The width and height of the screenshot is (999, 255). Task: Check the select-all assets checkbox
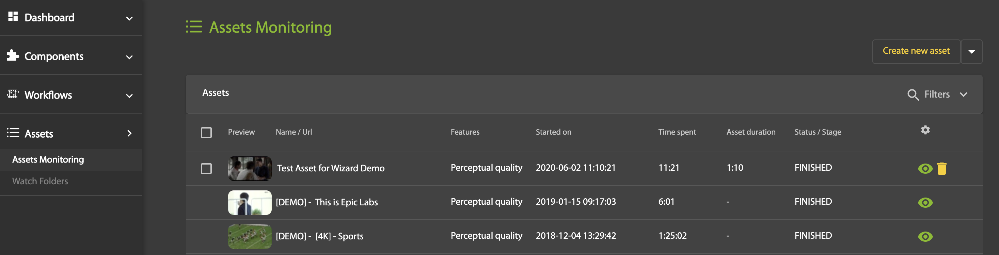206,132
